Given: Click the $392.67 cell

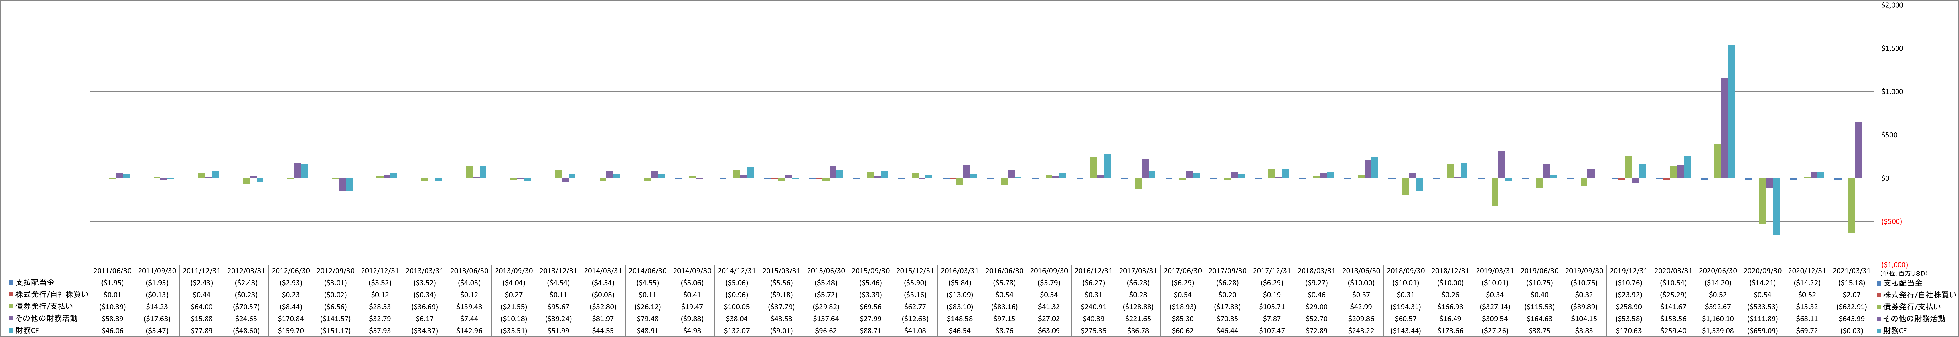Looking at the screenshot, I should pos(1718,307).
